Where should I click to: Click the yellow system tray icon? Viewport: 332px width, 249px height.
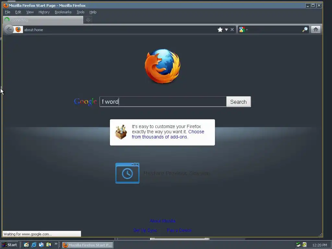[x=304, y=245]
